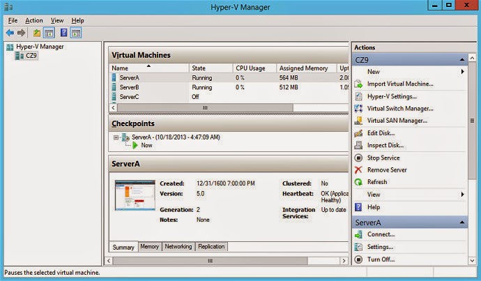Click the Remove Server action
Screen dimensions: 481x281
[387, 169]
